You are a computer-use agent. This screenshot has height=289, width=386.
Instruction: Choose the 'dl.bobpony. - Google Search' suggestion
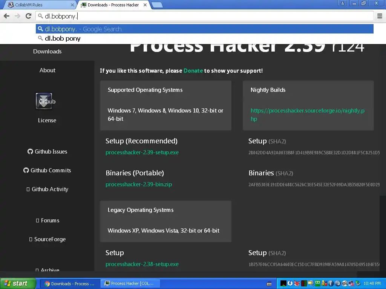(205, 29)
